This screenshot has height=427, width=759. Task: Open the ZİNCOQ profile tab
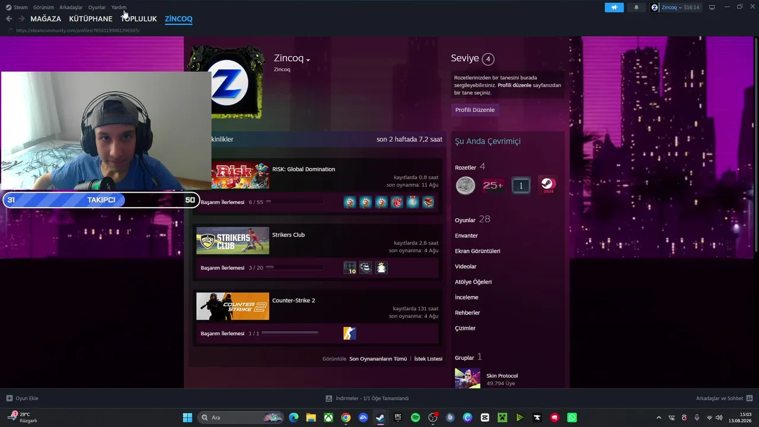[x=178, y=19]
